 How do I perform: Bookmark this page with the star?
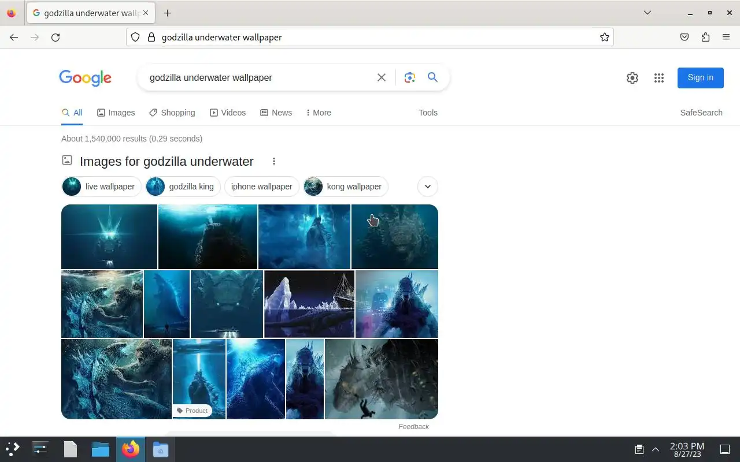coord(605,37)
